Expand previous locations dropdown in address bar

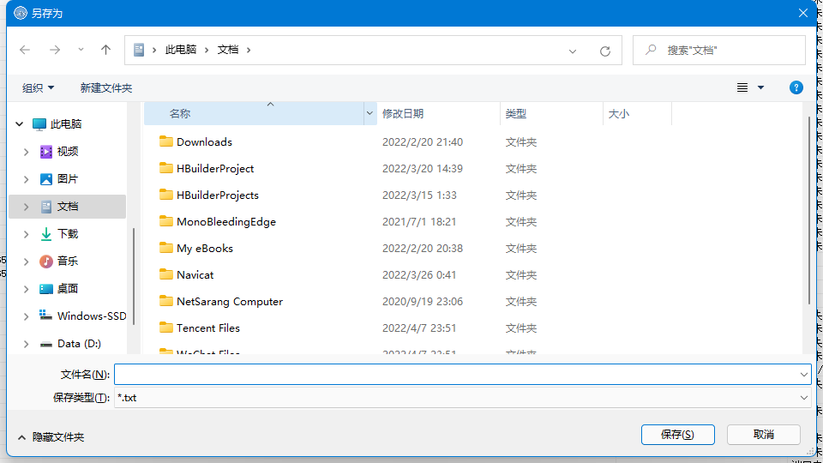(573, 51)
